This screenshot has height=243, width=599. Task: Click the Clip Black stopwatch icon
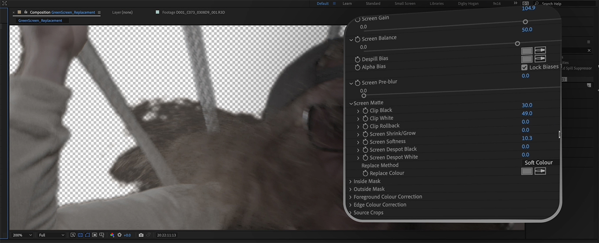tap(365, 111)
